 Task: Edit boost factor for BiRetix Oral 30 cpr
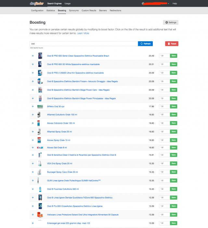pyautogui.click(x=164, y=106)
